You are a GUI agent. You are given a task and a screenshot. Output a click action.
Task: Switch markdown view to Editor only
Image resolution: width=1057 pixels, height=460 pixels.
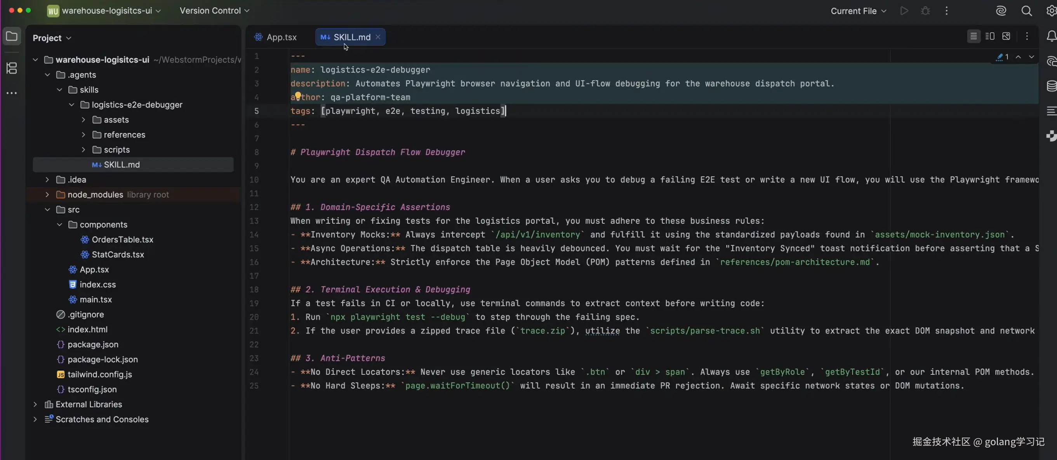point(973,36)
